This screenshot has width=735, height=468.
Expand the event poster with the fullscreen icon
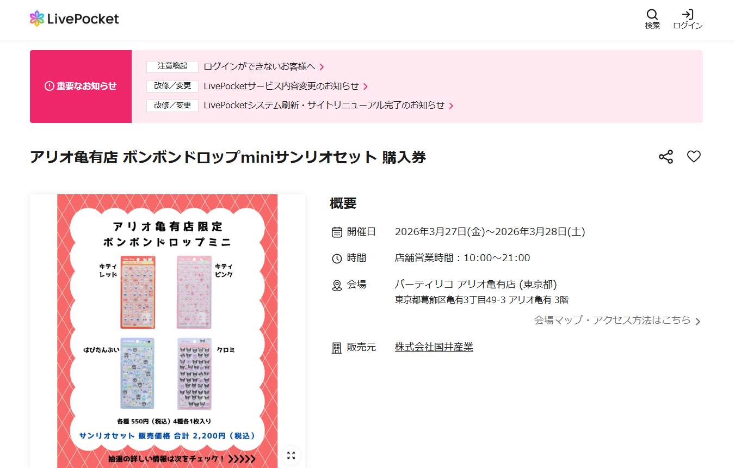[x=291, y=455]
